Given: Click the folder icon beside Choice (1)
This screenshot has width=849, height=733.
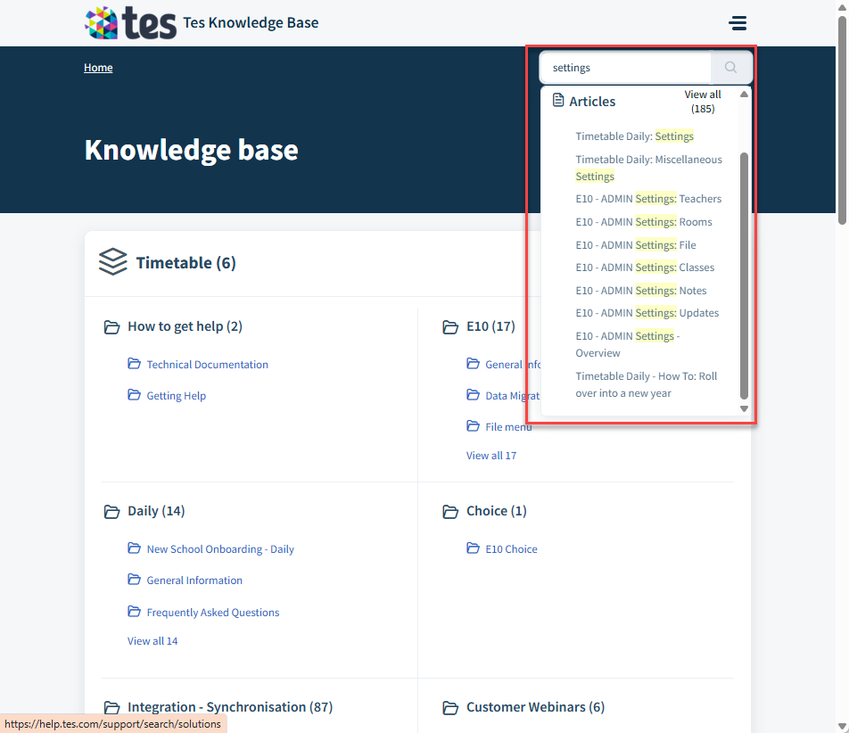Looking at the screenshot, I should [450, 512].
